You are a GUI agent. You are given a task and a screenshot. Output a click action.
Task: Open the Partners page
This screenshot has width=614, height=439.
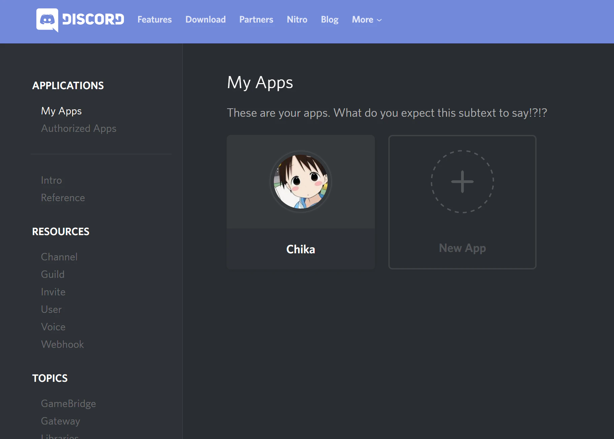click(256, 20)
